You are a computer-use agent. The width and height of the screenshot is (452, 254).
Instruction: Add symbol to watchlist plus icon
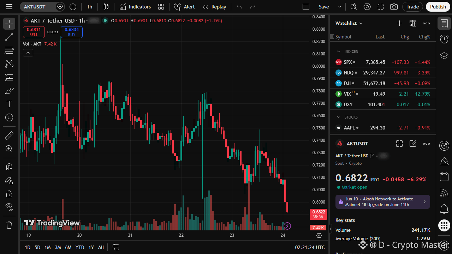399,23
